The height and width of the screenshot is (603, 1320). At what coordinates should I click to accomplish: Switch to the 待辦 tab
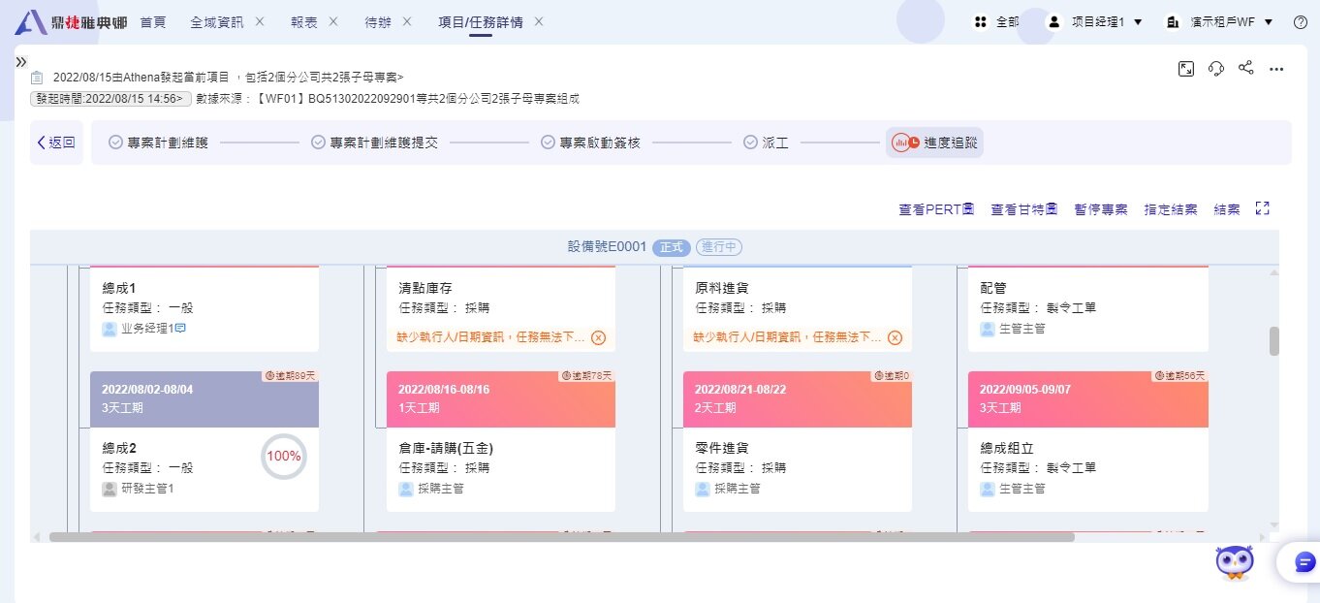coord(378,20)
